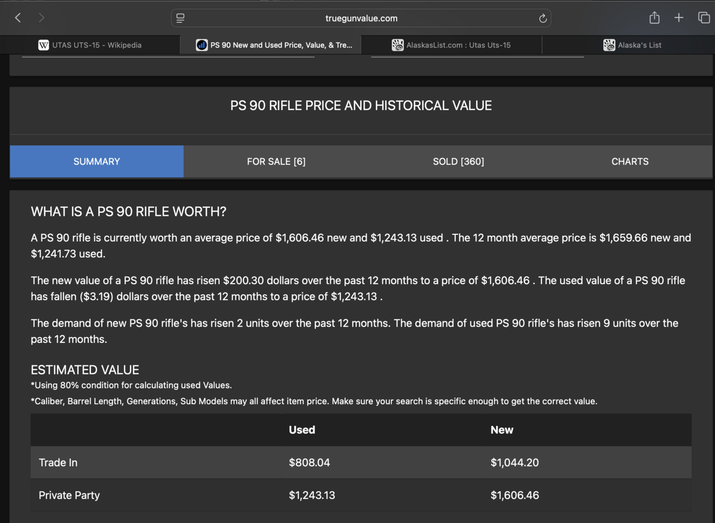Click the ESTIMATED VALUE heading
The image size is (715, 523).
click(85, 370)
